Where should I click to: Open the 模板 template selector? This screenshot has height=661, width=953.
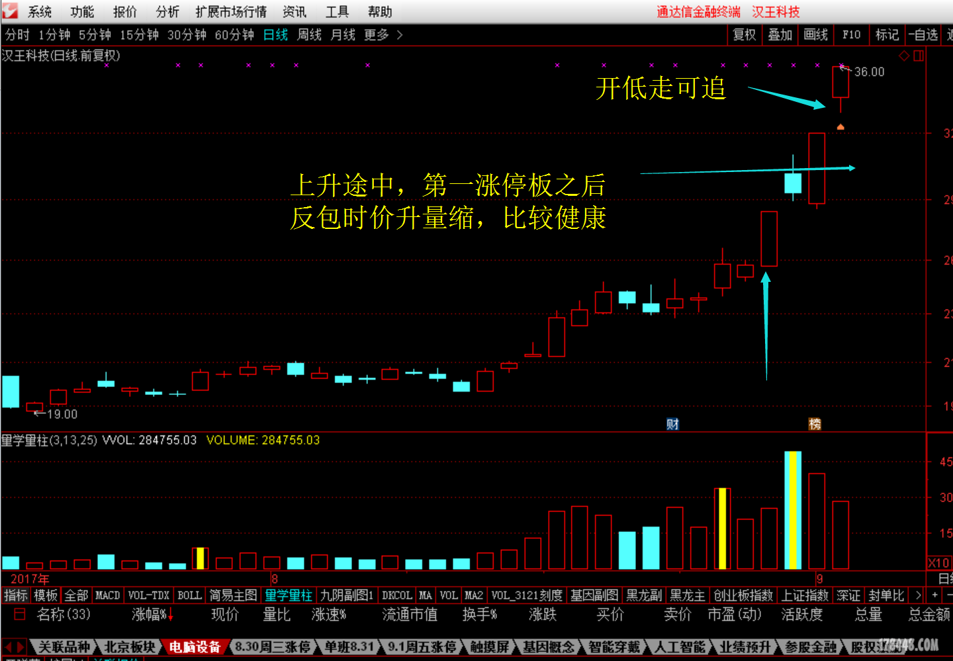click(46, 595)
